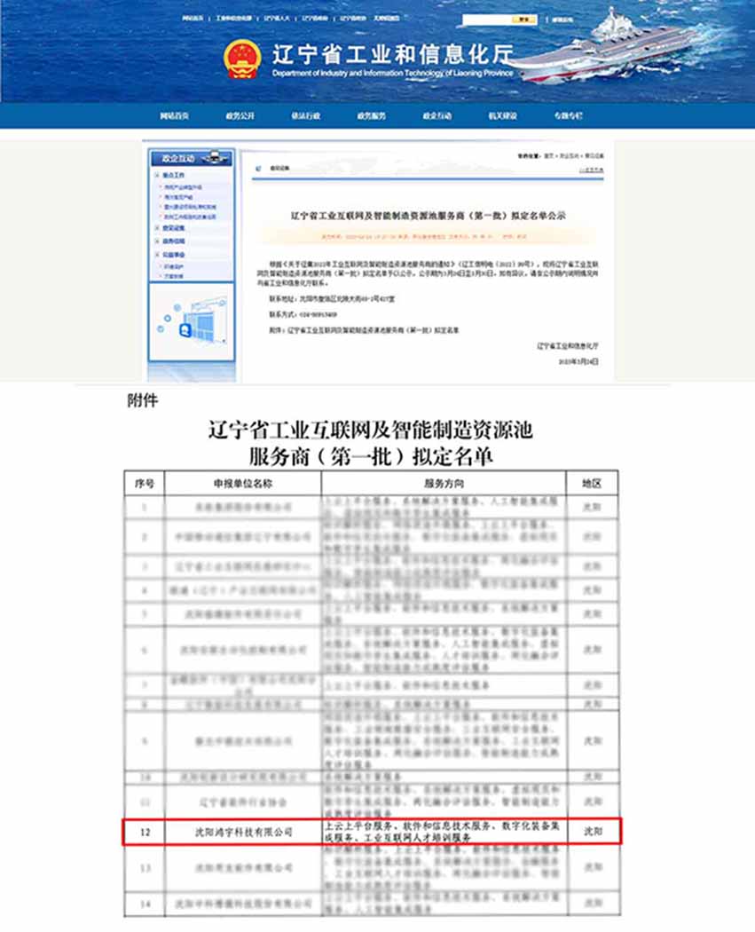Image resolution: width=755 pixels, height=932 pixels.
Task: Expand the 业务咨询 sidebar section
Action: point(173,241)
